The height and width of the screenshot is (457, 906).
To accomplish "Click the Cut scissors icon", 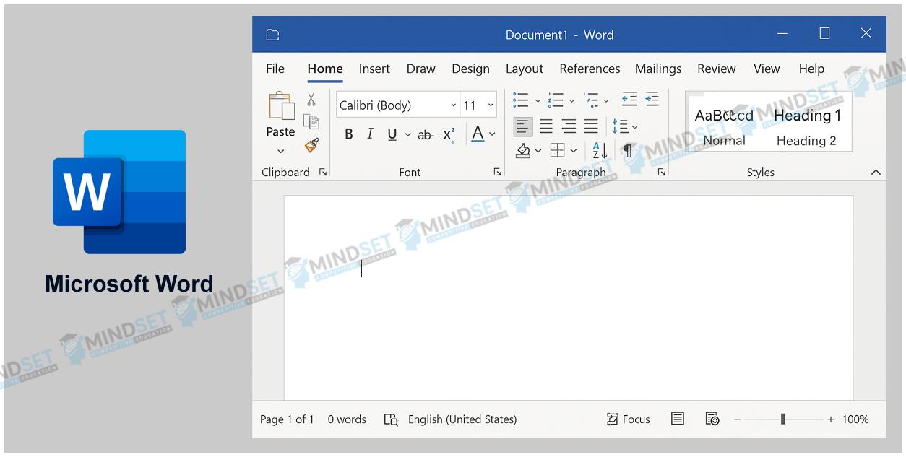I will pos(311,100).
